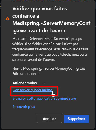Click the 'Afficher moins' label
The width and height of the screenshot is (96, 130).
pos(25,83)
